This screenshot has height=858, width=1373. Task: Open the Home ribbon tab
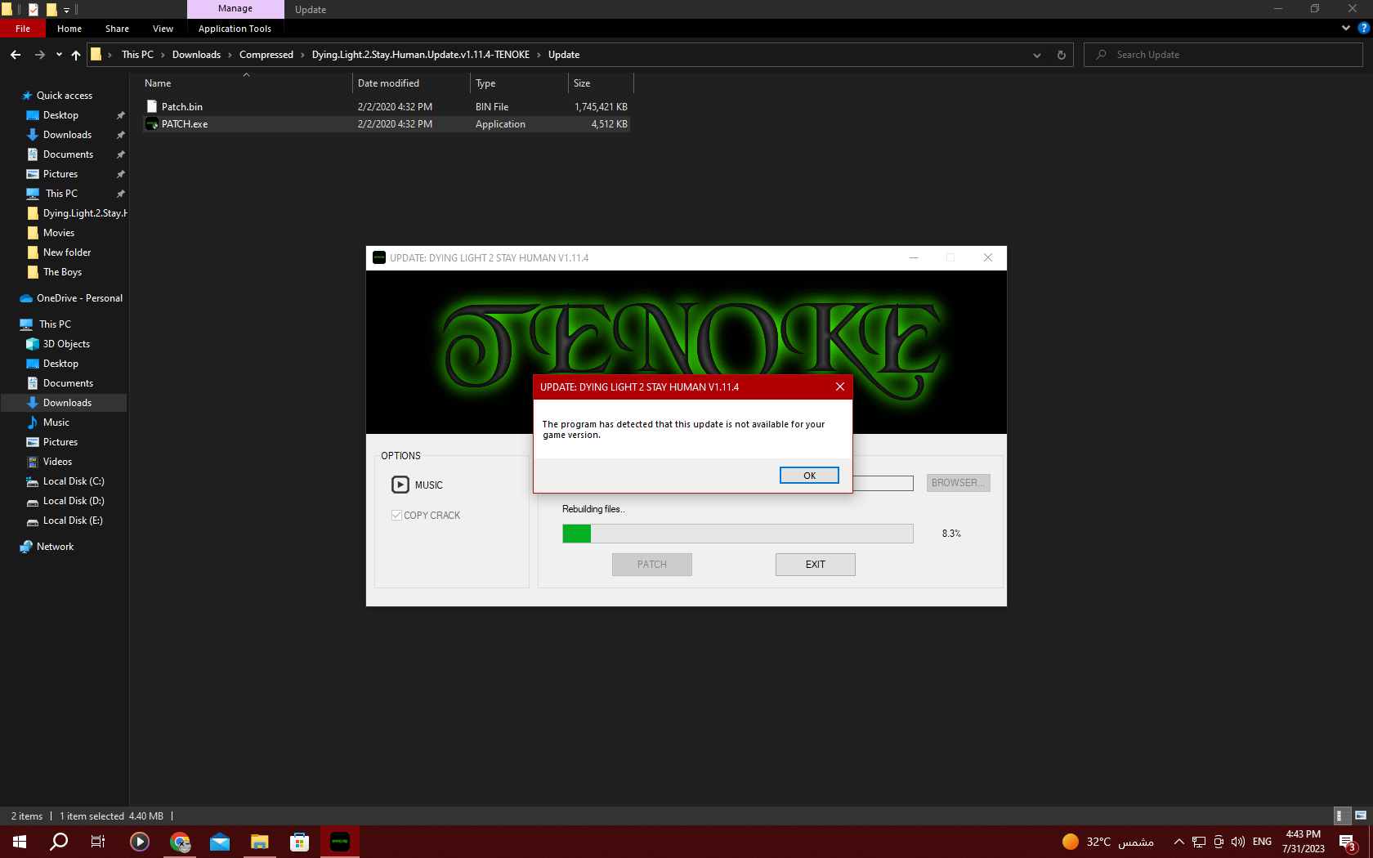[69, 29]
